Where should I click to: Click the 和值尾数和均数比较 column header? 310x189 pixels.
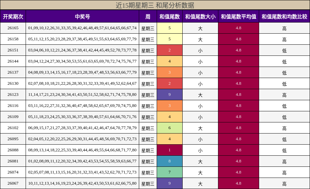click(284, 16)
